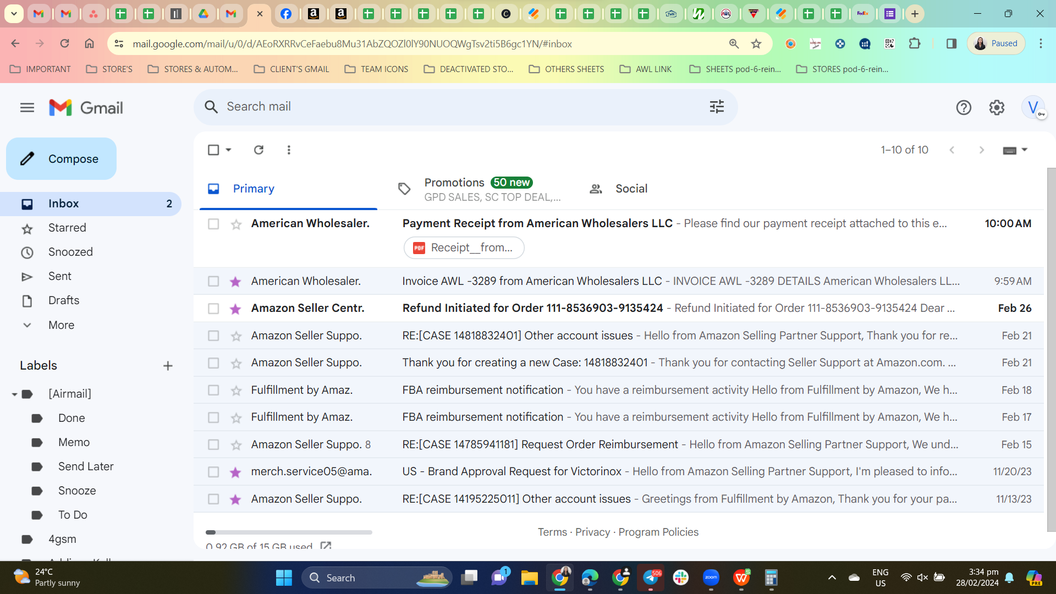Open the IMPORTANT bookmarks folder

tap(40, 69)
